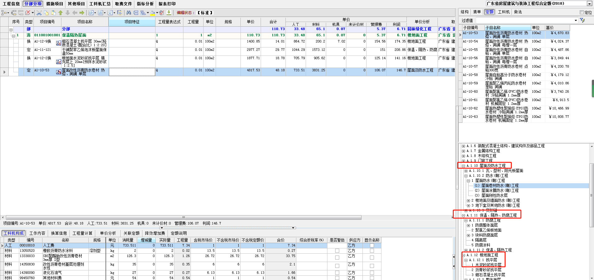Click 项目特征 cell of row A1-10-53
Image resolution: width=594 pixels, height=280 pixels.
coord(132,72)
